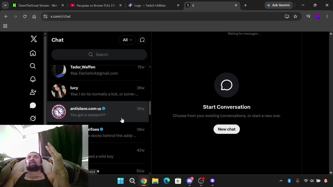This screenshot has width=333, height=187.
Task: Start a new message with compose icon
Action: click(x=142, y=40)
